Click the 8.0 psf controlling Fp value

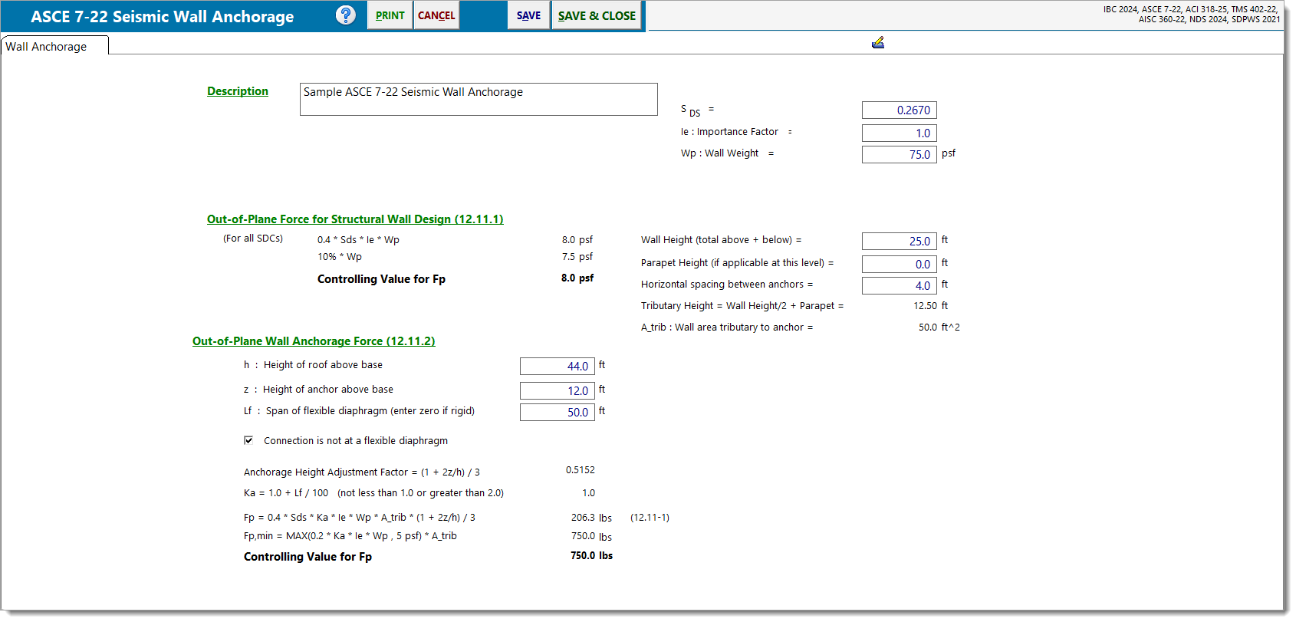coord(577,278)
